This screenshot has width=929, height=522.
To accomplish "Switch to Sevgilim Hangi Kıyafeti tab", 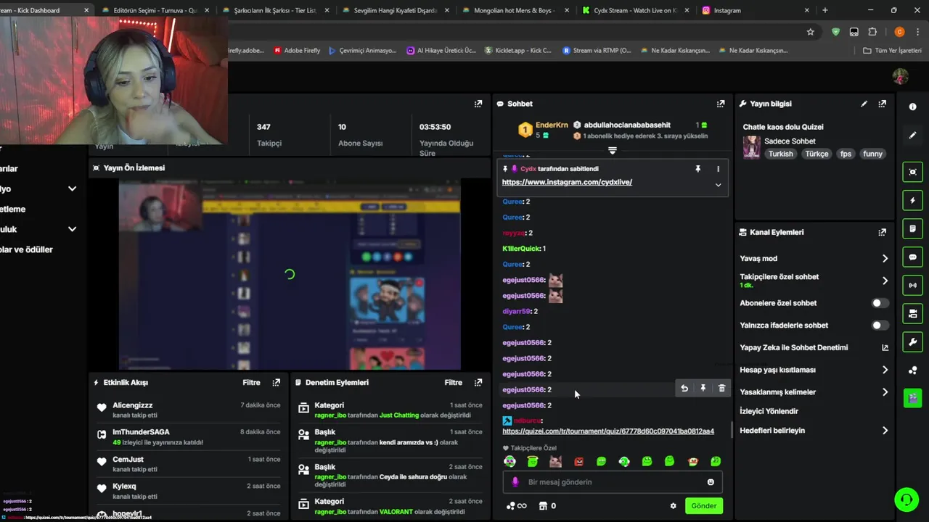I will click(x=395, y=10).
